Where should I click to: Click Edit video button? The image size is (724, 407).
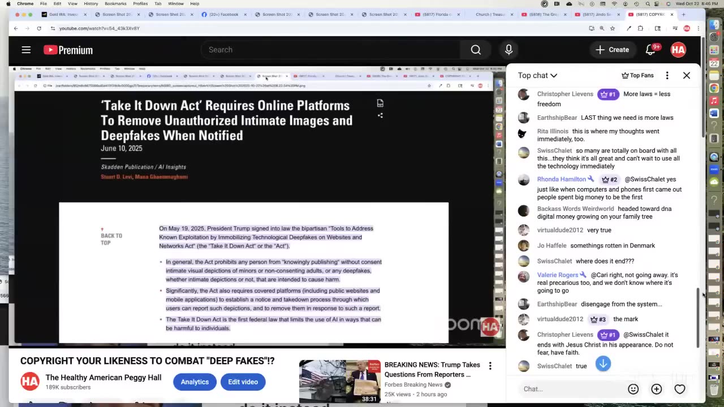[243, 382]
